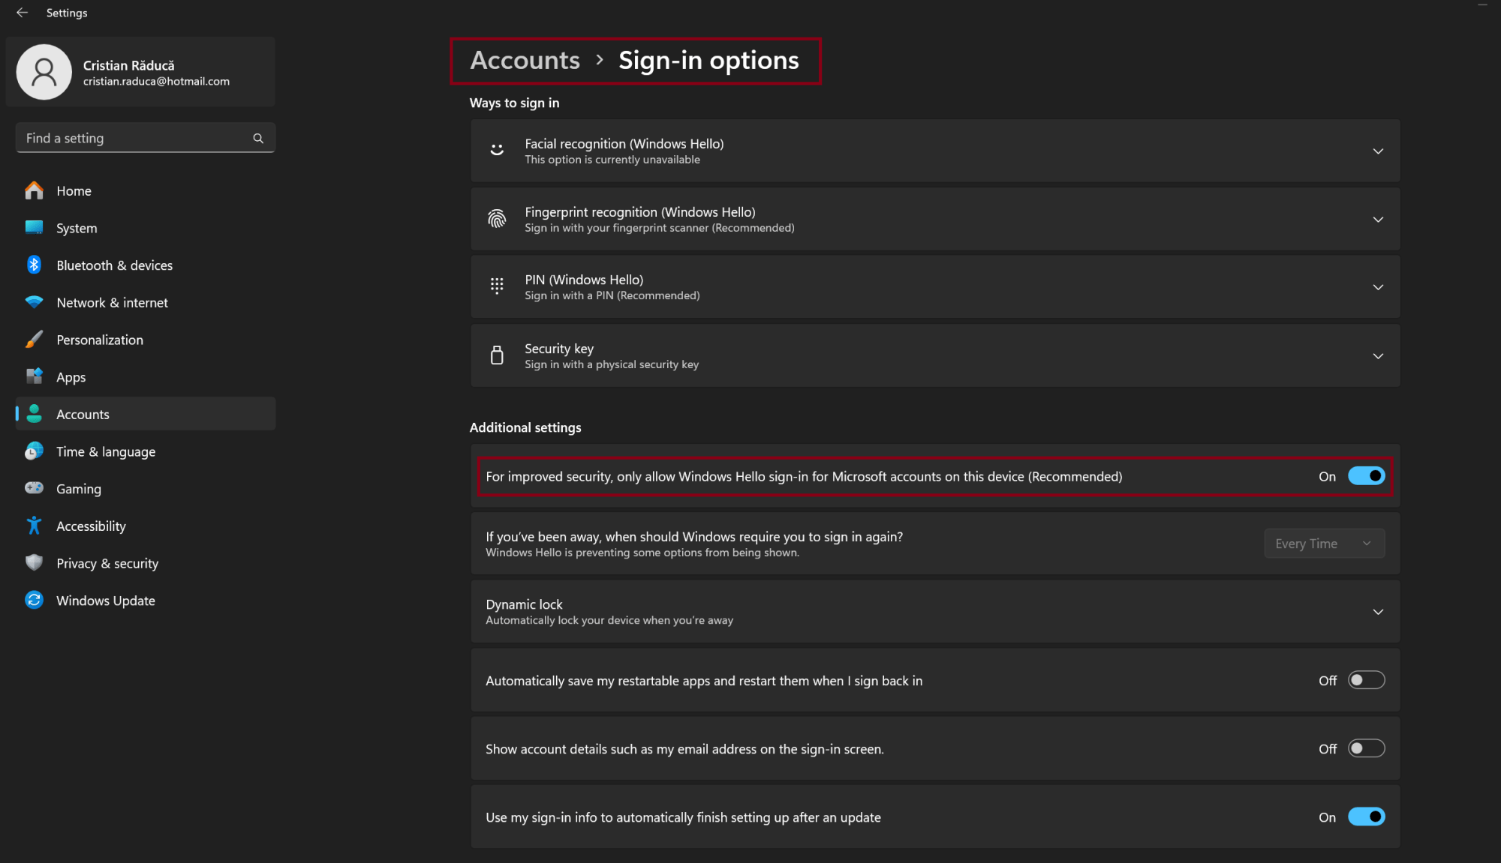Click the Find a setting search field

pos(135,139)
